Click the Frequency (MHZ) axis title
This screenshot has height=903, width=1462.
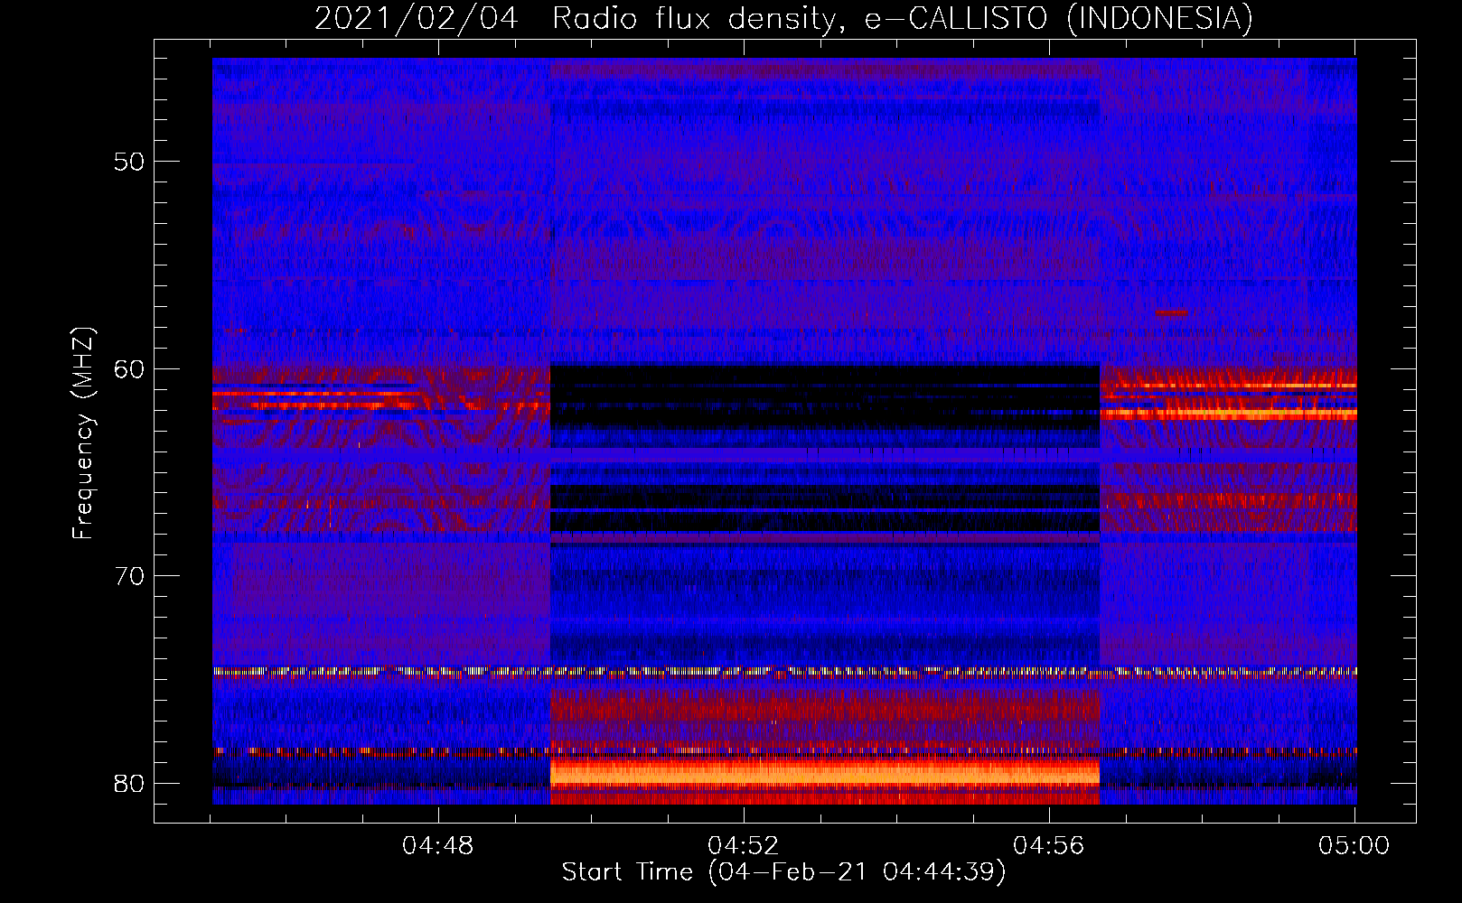point(83,433)
